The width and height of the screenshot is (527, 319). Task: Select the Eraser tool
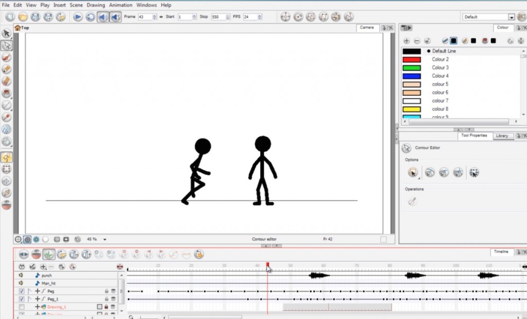pos(7,81)
